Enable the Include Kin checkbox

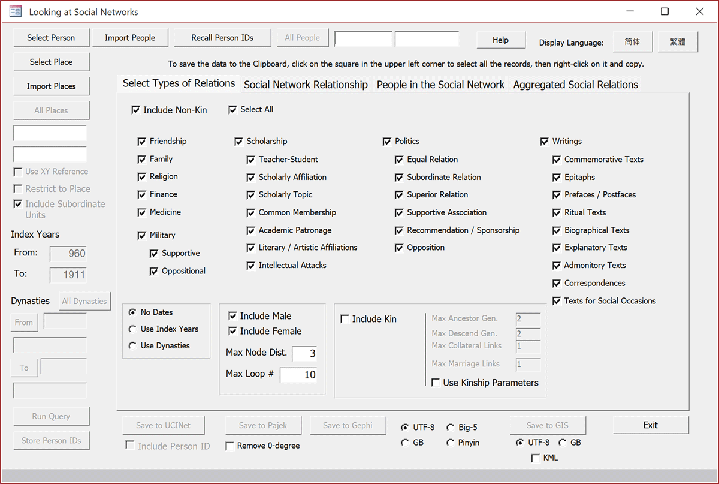tap(345, 319)
